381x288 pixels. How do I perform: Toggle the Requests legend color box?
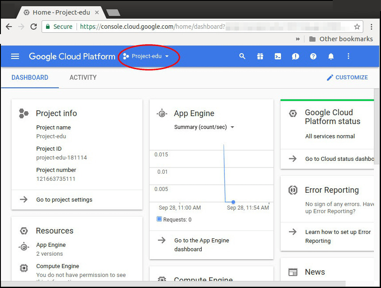pos(159,219)
